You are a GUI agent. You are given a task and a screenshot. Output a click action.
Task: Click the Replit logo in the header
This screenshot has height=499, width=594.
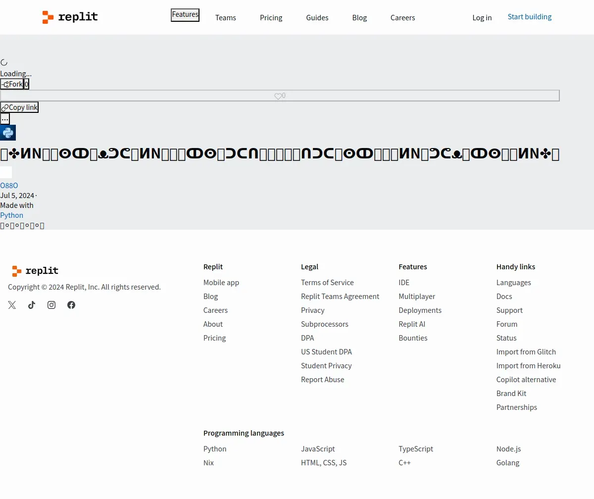coord(70,17)
